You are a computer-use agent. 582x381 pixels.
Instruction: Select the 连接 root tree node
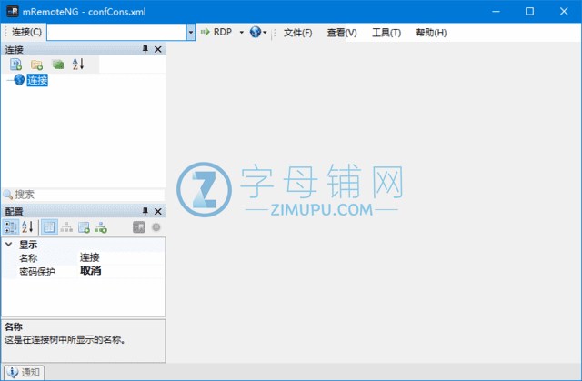click(x=37, y=80)
